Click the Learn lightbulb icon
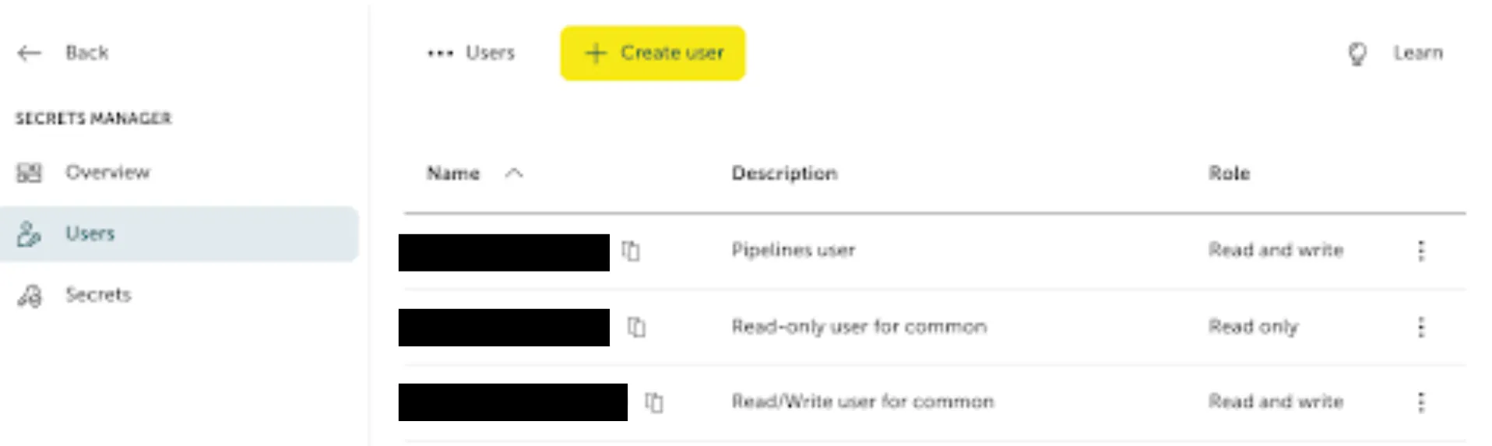 1357,53
